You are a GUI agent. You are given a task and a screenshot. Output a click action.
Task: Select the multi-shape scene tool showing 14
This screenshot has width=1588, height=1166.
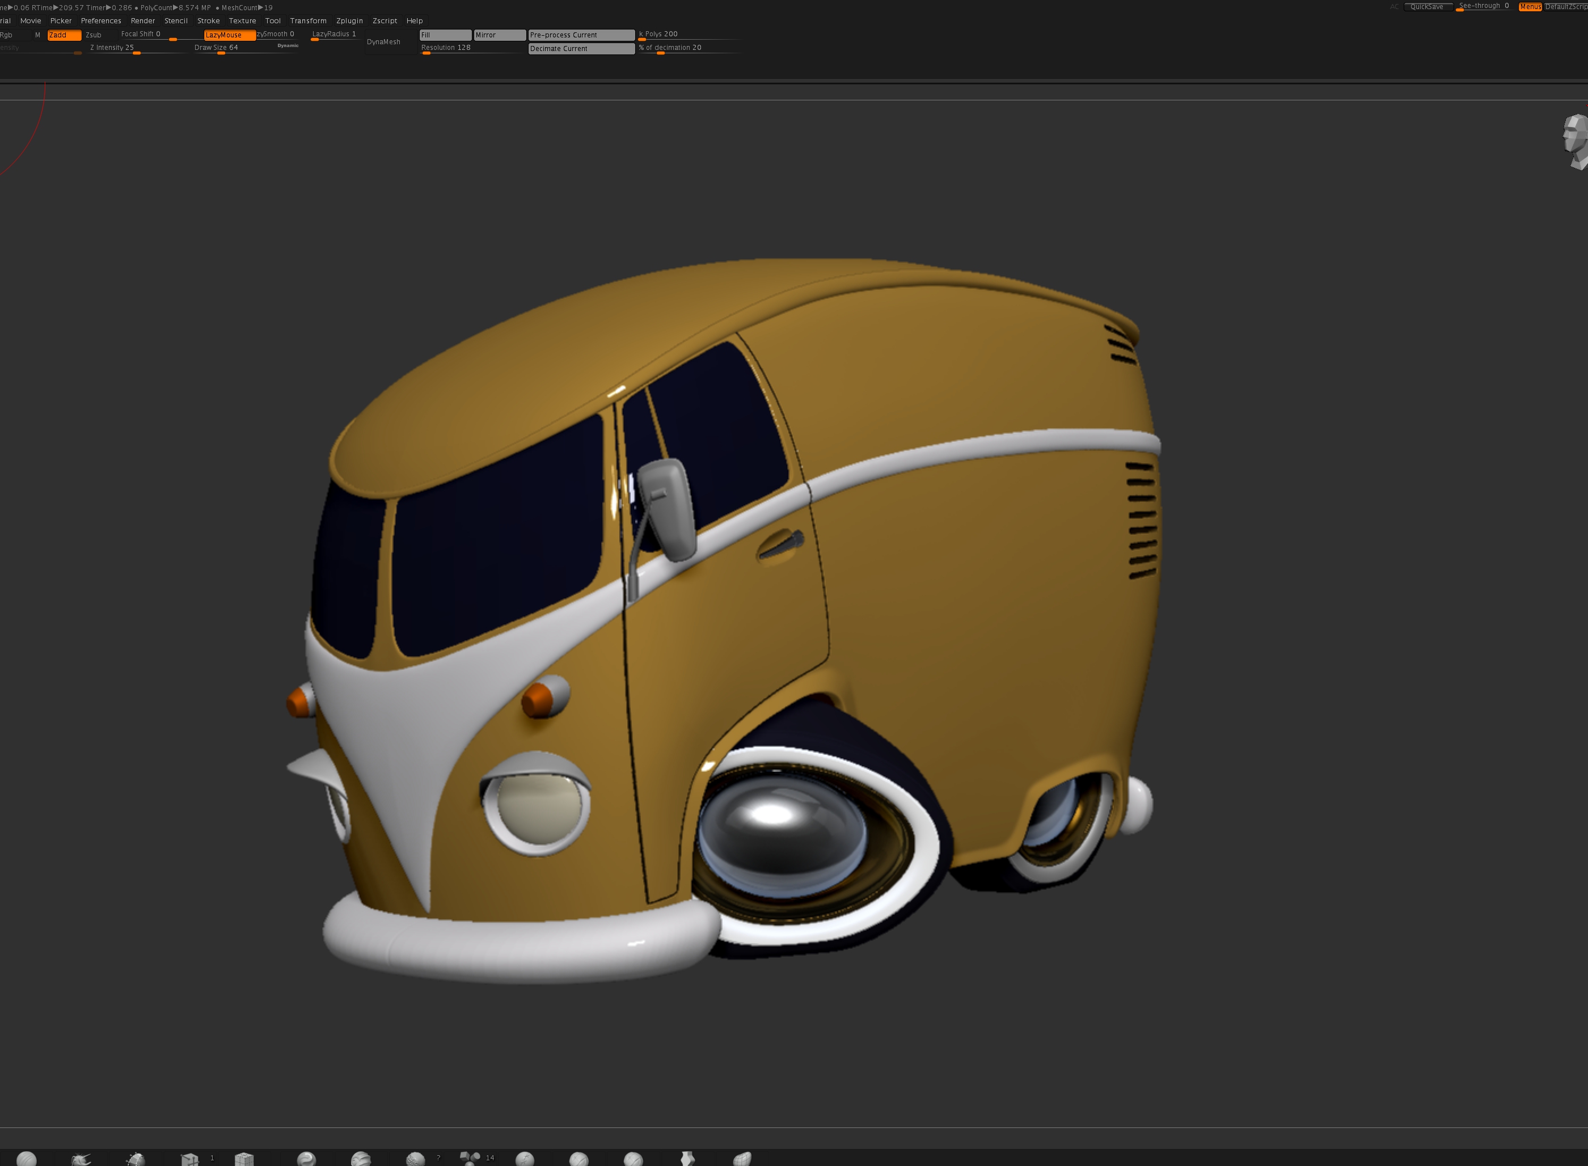(471, 1158)
